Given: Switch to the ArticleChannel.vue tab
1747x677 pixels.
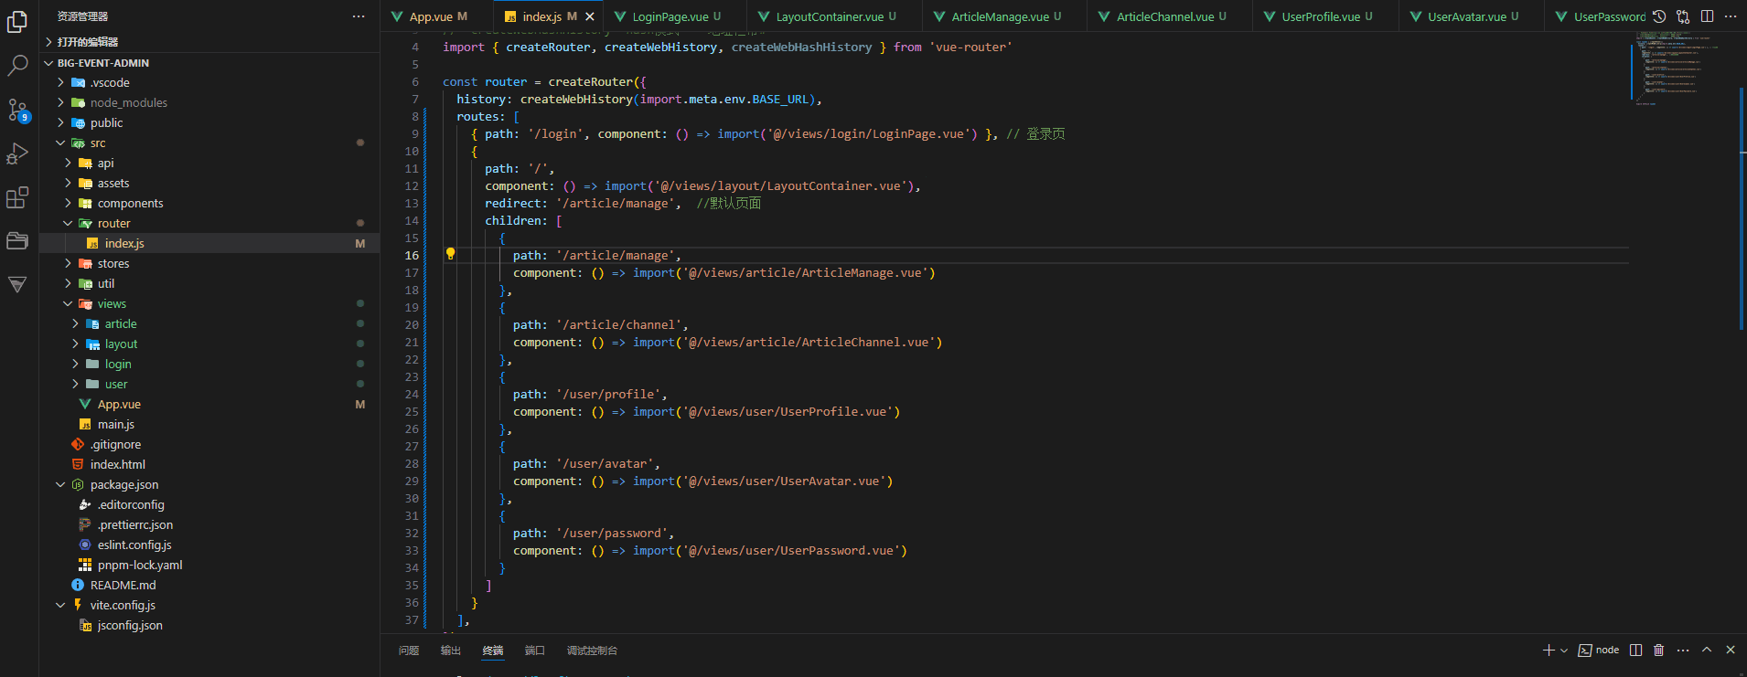Looking at the screenshot, I should (x=1170, y=16).
